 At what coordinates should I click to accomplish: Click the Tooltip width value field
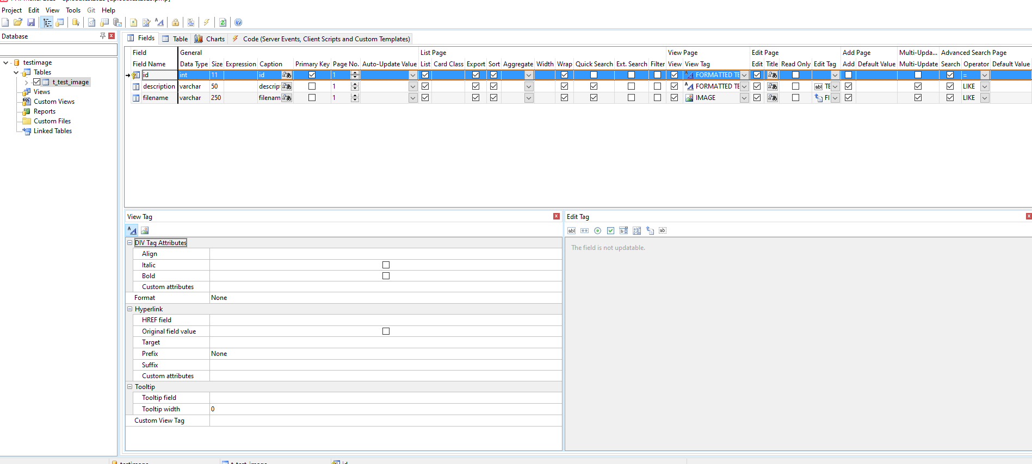point(386,409)
